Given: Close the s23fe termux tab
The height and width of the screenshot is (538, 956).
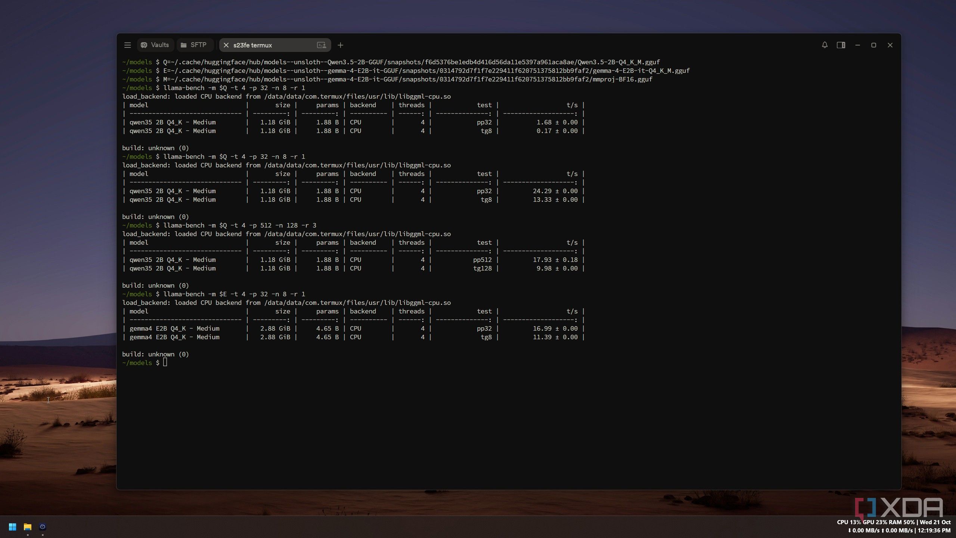Looking at the screenshot, I should point(226,45).
